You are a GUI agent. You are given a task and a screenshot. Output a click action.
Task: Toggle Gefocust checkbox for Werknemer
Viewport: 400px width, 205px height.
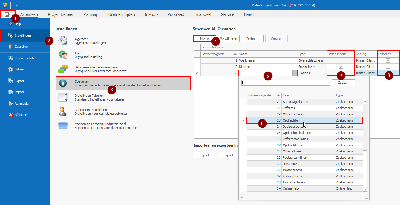tap(388, 60)
